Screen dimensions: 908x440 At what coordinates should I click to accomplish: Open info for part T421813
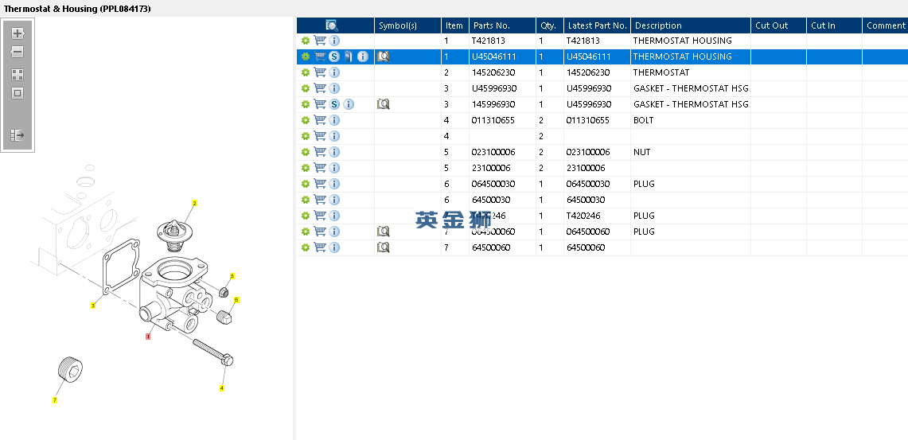[334, 41]
